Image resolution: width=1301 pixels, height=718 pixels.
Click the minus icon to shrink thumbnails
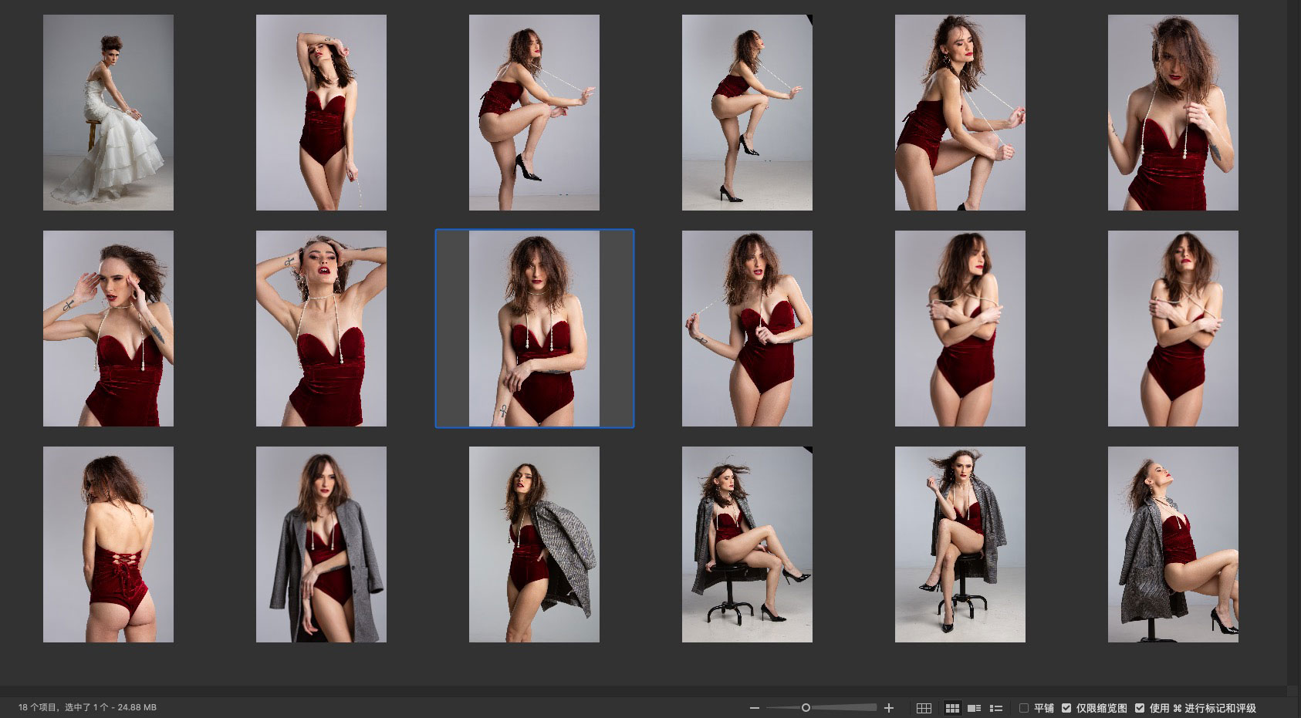(x=754, y=708)
